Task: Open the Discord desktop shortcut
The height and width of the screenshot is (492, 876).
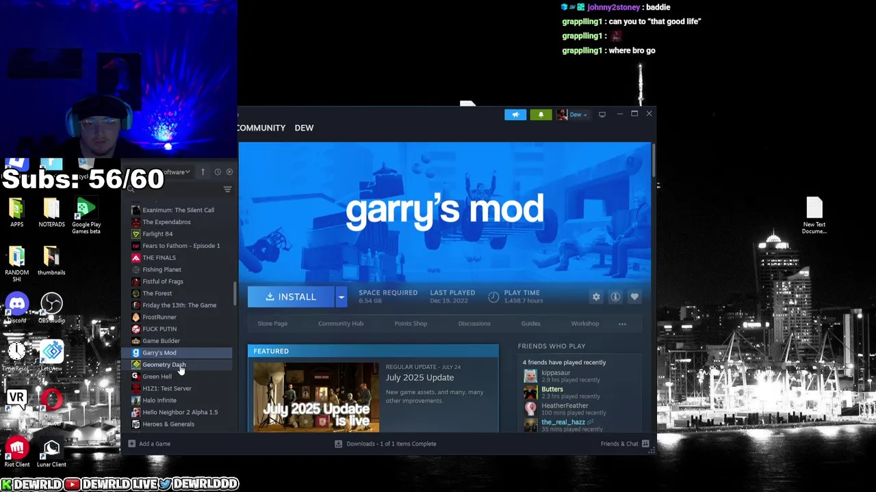Action: click(x=17, y=307)
